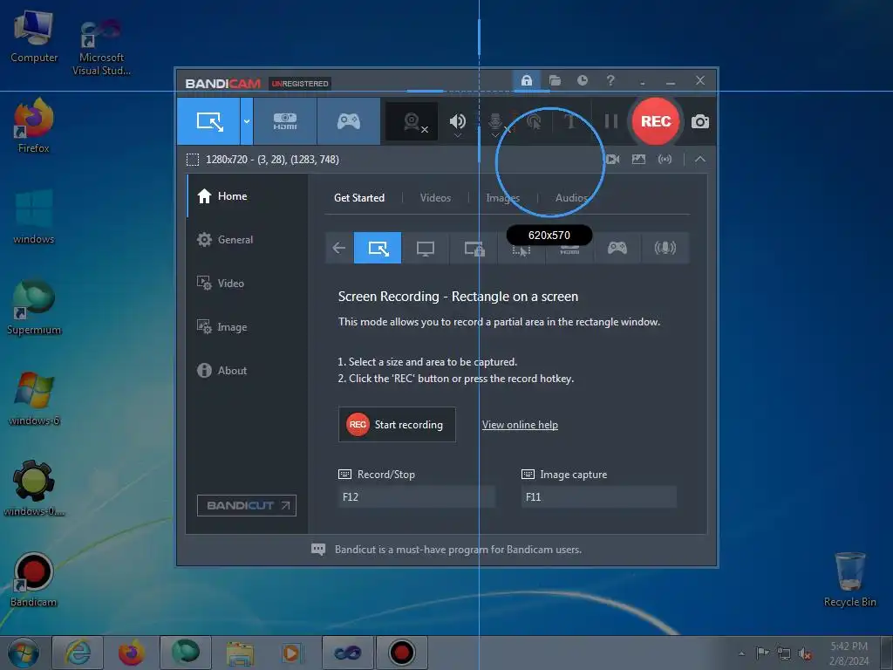Select the locked window mode icon
The width and height of the screenshot is (893, 670).
pos(474,248)
